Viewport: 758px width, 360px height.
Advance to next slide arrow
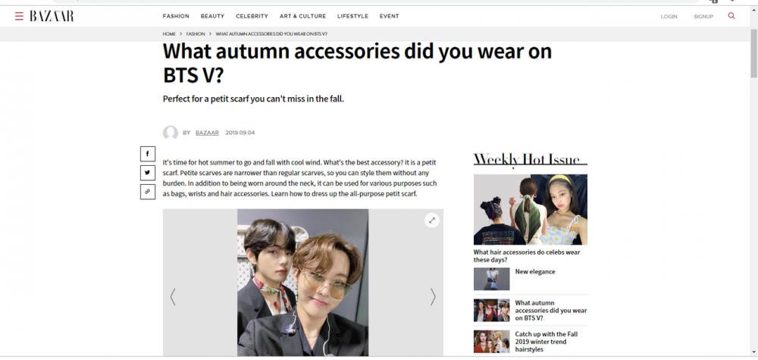[433, 296]
